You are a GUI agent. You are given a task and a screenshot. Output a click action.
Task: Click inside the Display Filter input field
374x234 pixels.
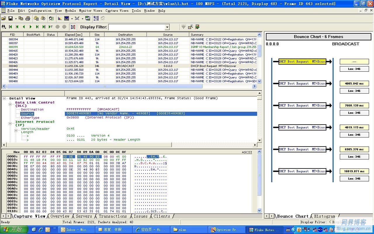[137, 27]
